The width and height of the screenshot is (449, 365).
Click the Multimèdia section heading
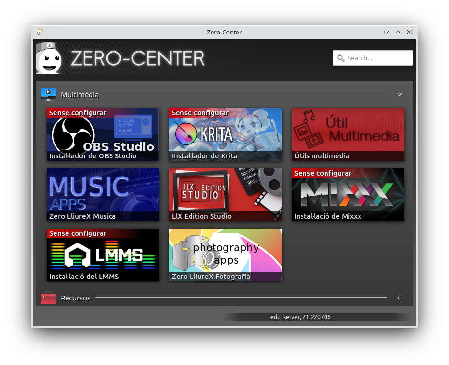(79, 95)
